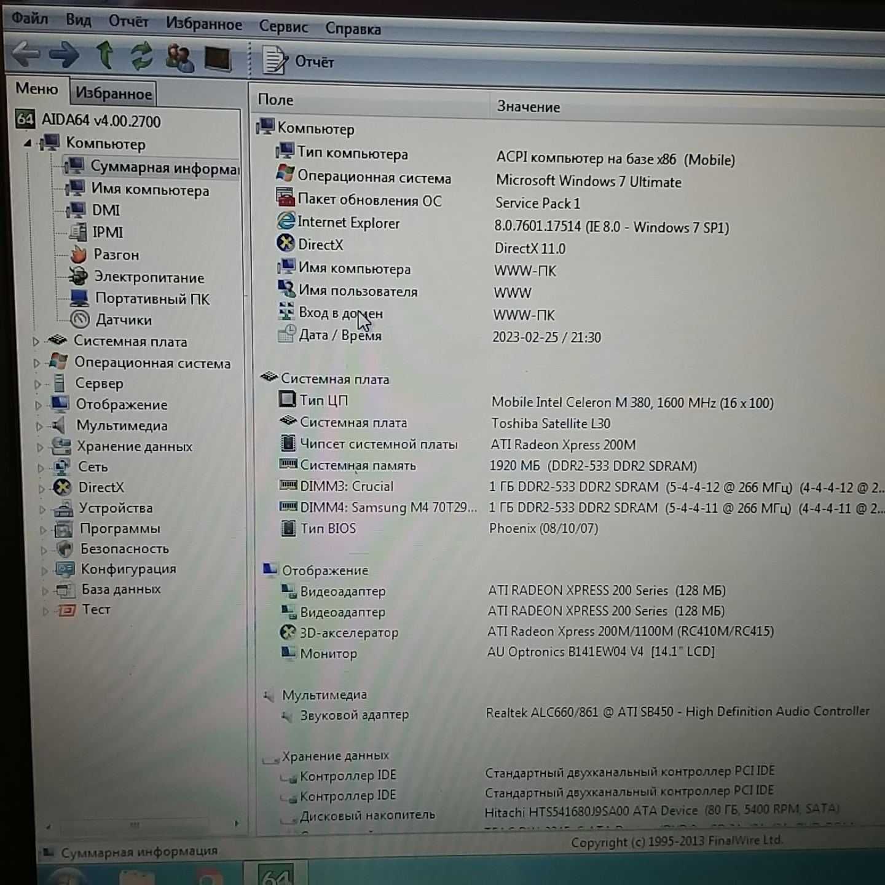The height and width of the screenshot is (885, 885).
Task: Click the Windows Start button
Action: pyautogui.click(x=66, y=876)
